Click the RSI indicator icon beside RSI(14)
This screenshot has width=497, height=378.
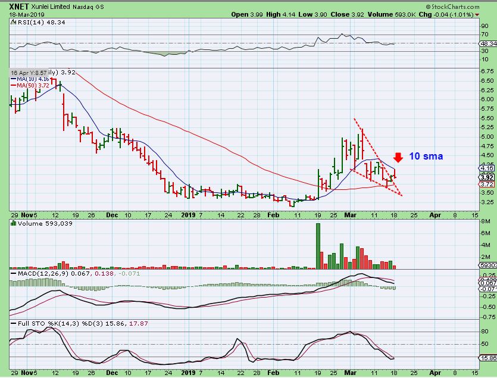[x=13, y=22]
